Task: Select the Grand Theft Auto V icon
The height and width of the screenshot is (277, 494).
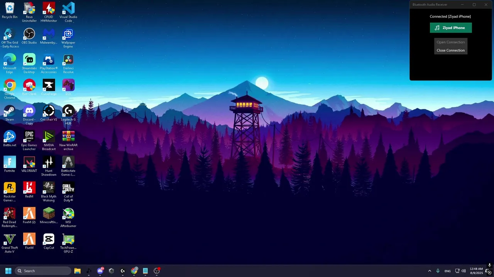Action: pos(10,243)
